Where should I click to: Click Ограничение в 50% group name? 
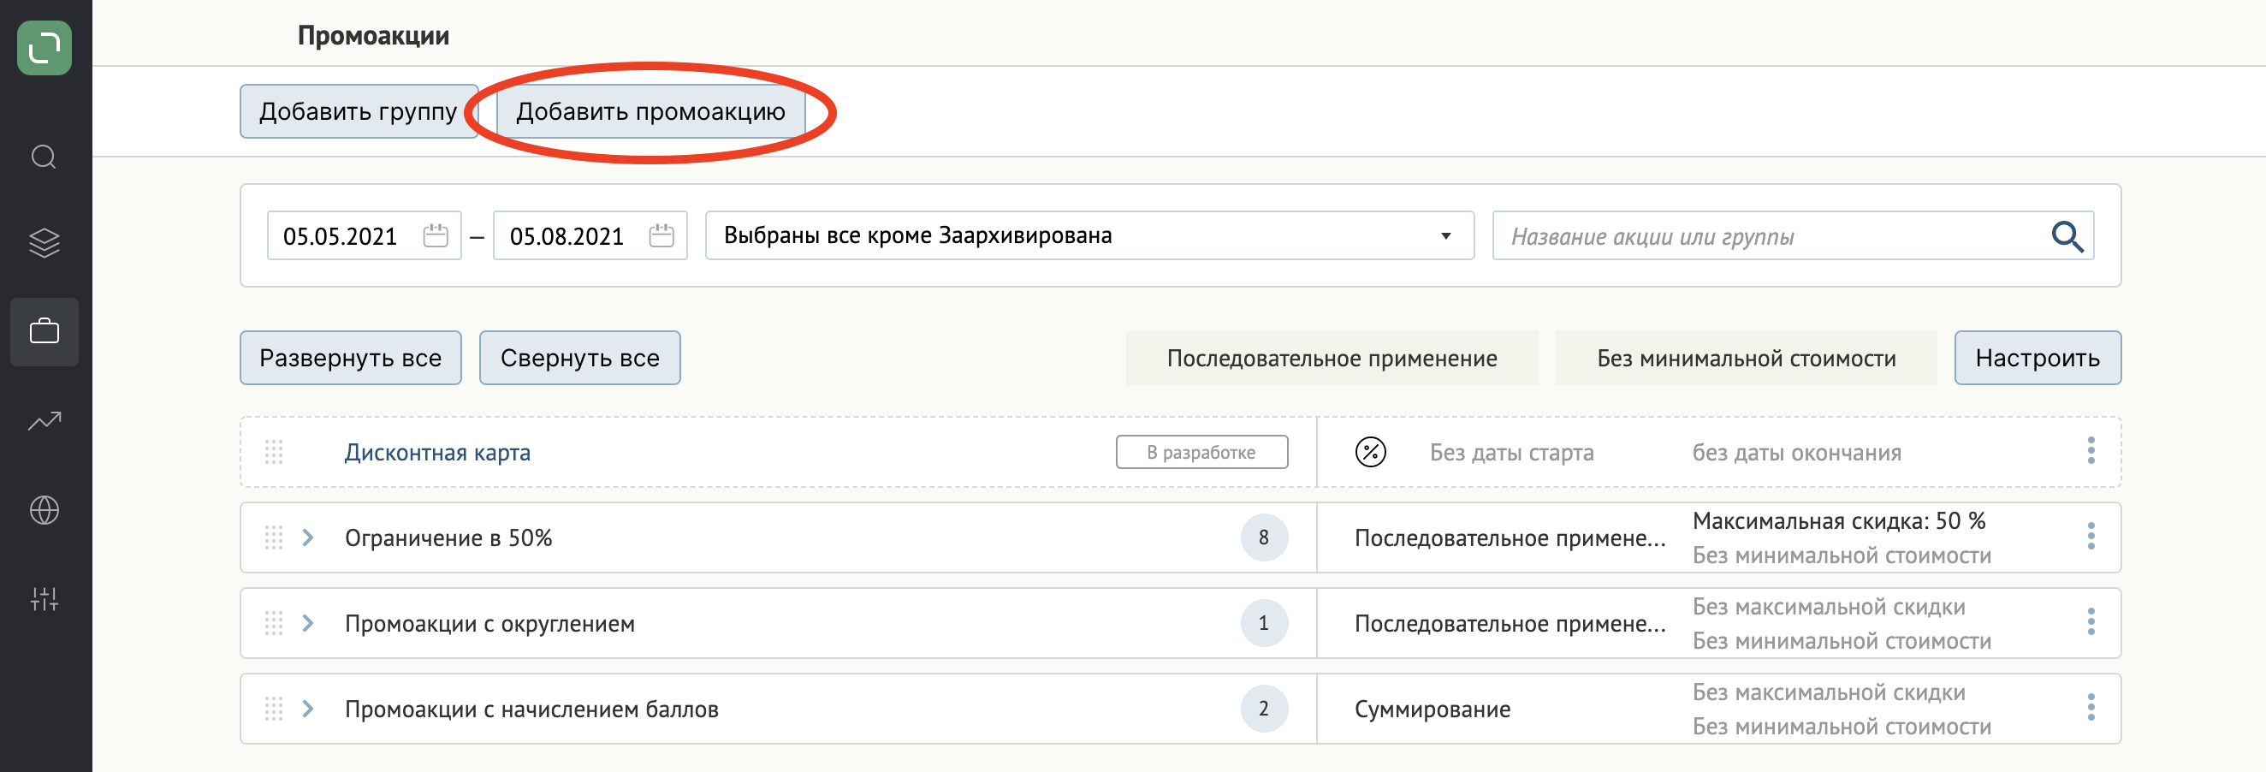pyautogui.click(x=448, y=537)
